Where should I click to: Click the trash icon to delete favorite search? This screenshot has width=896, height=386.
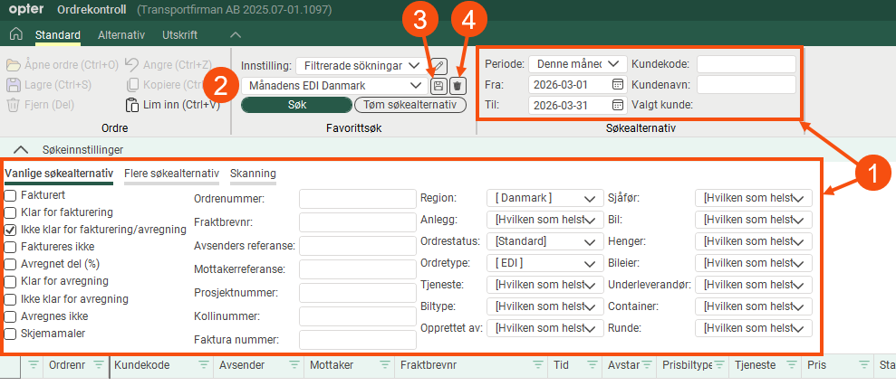click(x=458, y=85)
